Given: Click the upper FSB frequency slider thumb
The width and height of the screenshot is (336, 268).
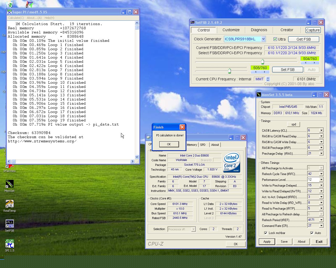Looking at the screenshot, I should [x=262, y=62].
